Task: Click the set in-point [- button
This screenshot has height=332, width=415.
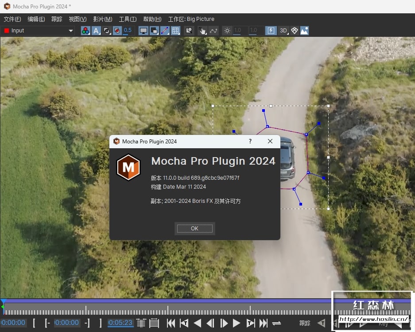Action: 47,323
